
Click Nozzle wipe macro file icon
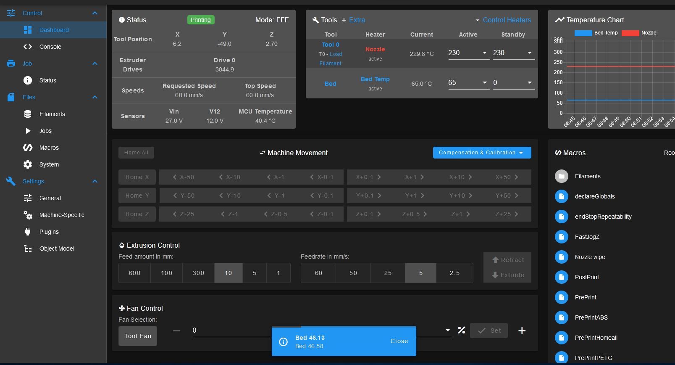pyautogui.click(x=562, y=257)
